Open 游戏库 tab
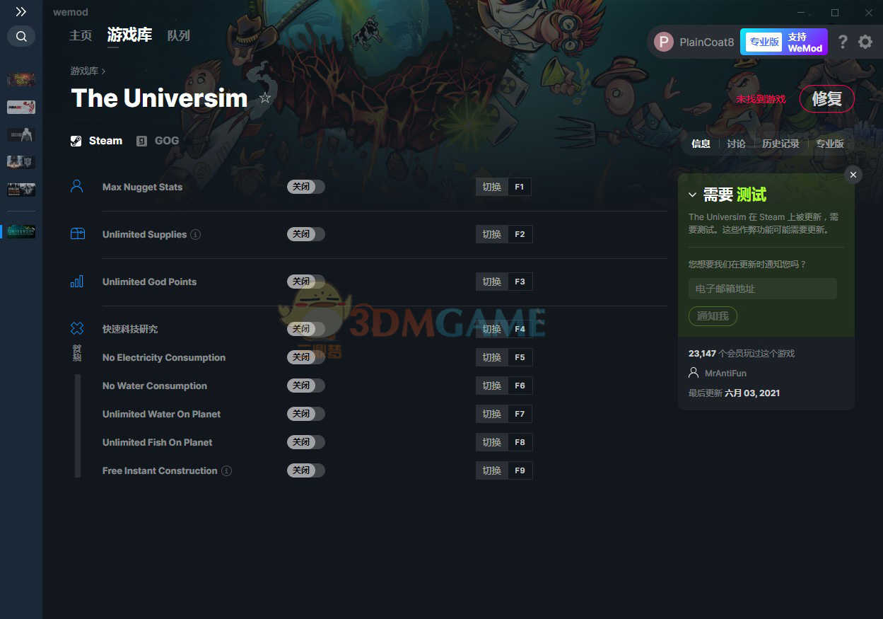The height and width of the screenshot is (619, 883). pyautogui.click(x=129, y=35)
